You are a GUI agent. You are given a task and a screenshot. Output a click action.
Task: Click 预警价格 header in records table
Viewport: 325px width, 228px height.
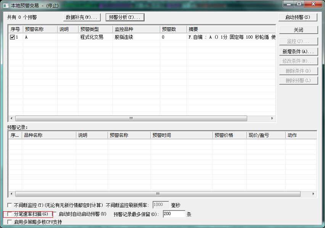[230, 135]
